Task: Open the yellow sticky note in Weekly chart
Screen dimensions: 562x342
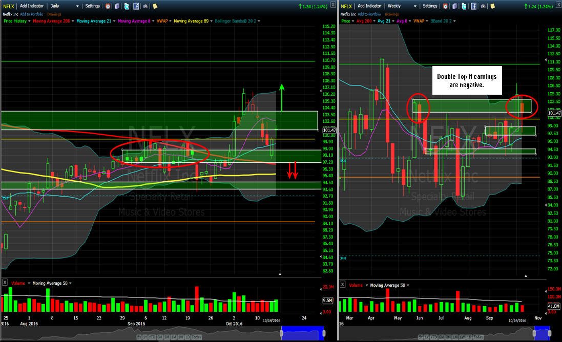Action: tap(492, 6)
